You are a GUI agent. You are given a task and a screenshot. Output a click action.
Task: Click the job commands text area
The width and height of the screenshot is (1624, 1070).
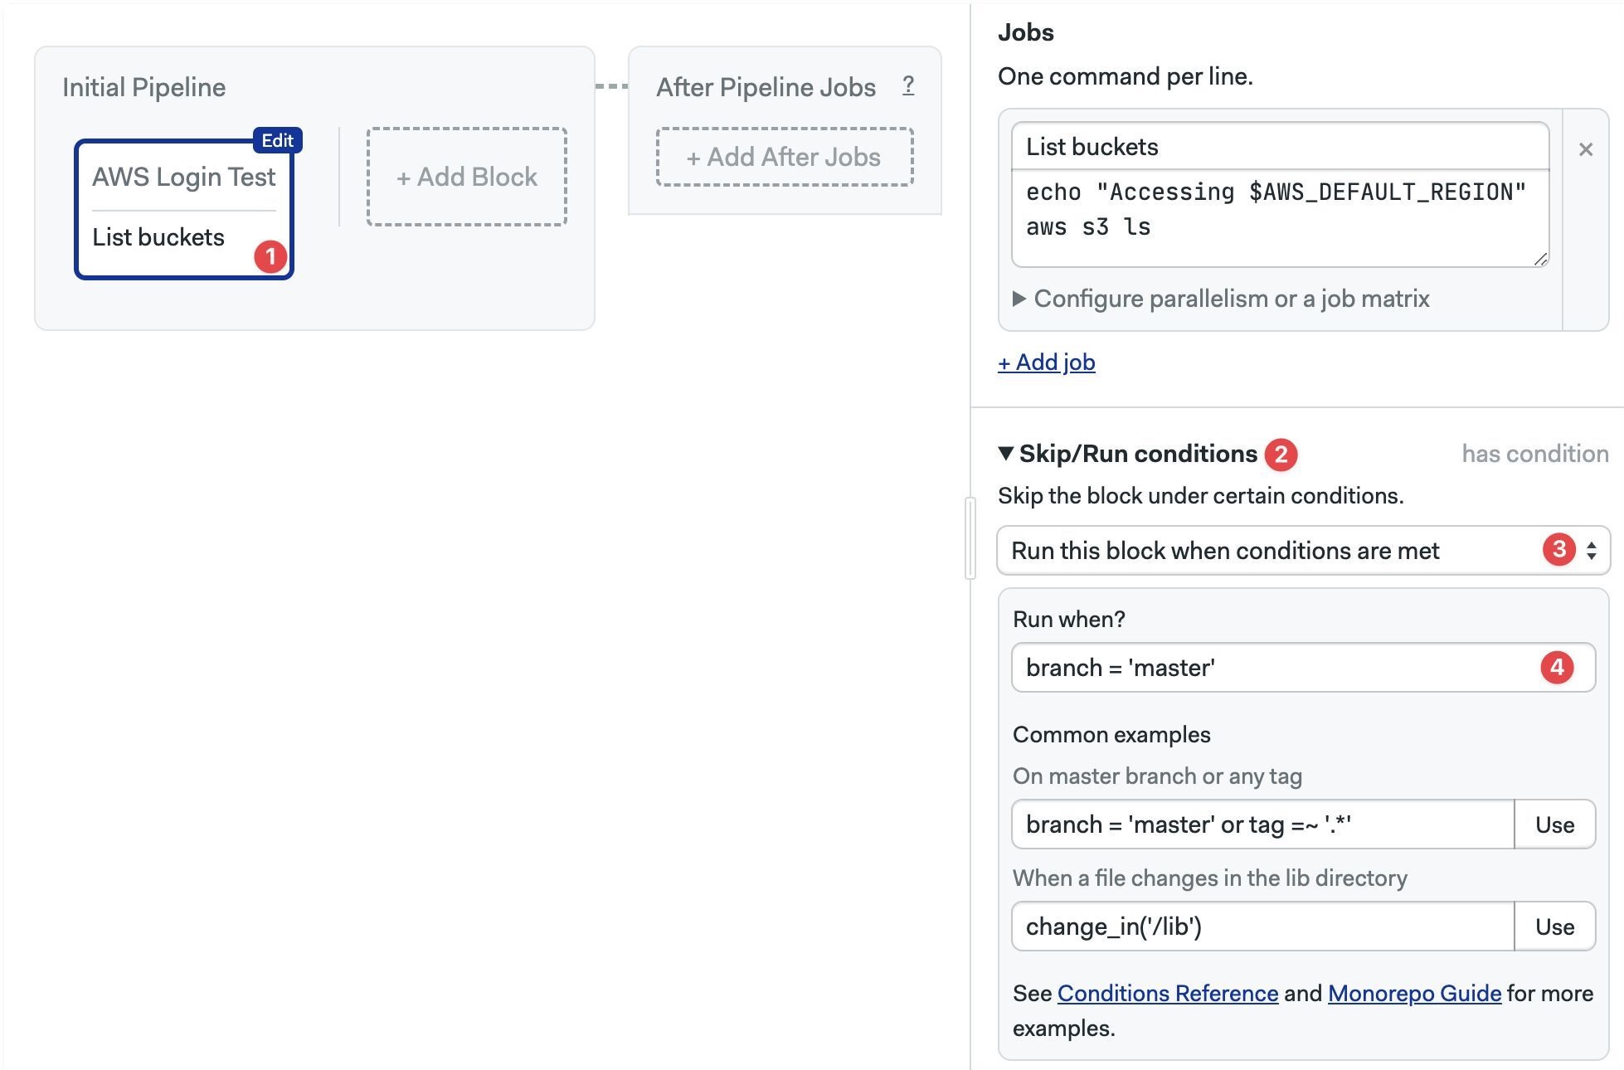pyautogui.click(x=1280, y=218)
